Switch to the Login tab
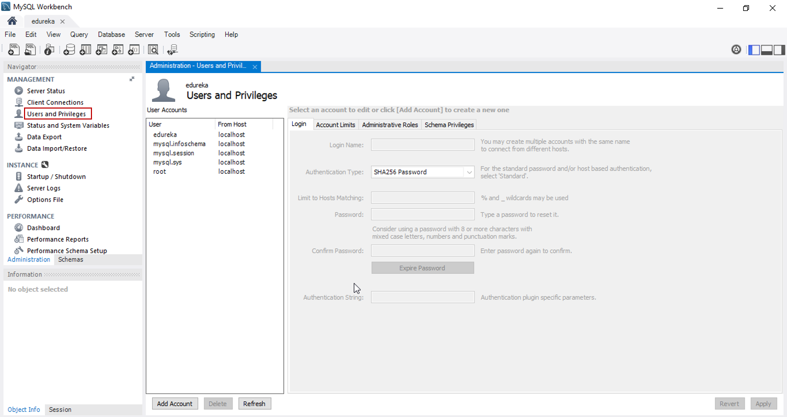 point(299,124)
